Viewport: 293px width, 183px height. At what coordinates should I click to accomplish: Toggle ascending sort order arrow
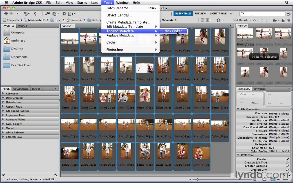(x=255, y=20)
